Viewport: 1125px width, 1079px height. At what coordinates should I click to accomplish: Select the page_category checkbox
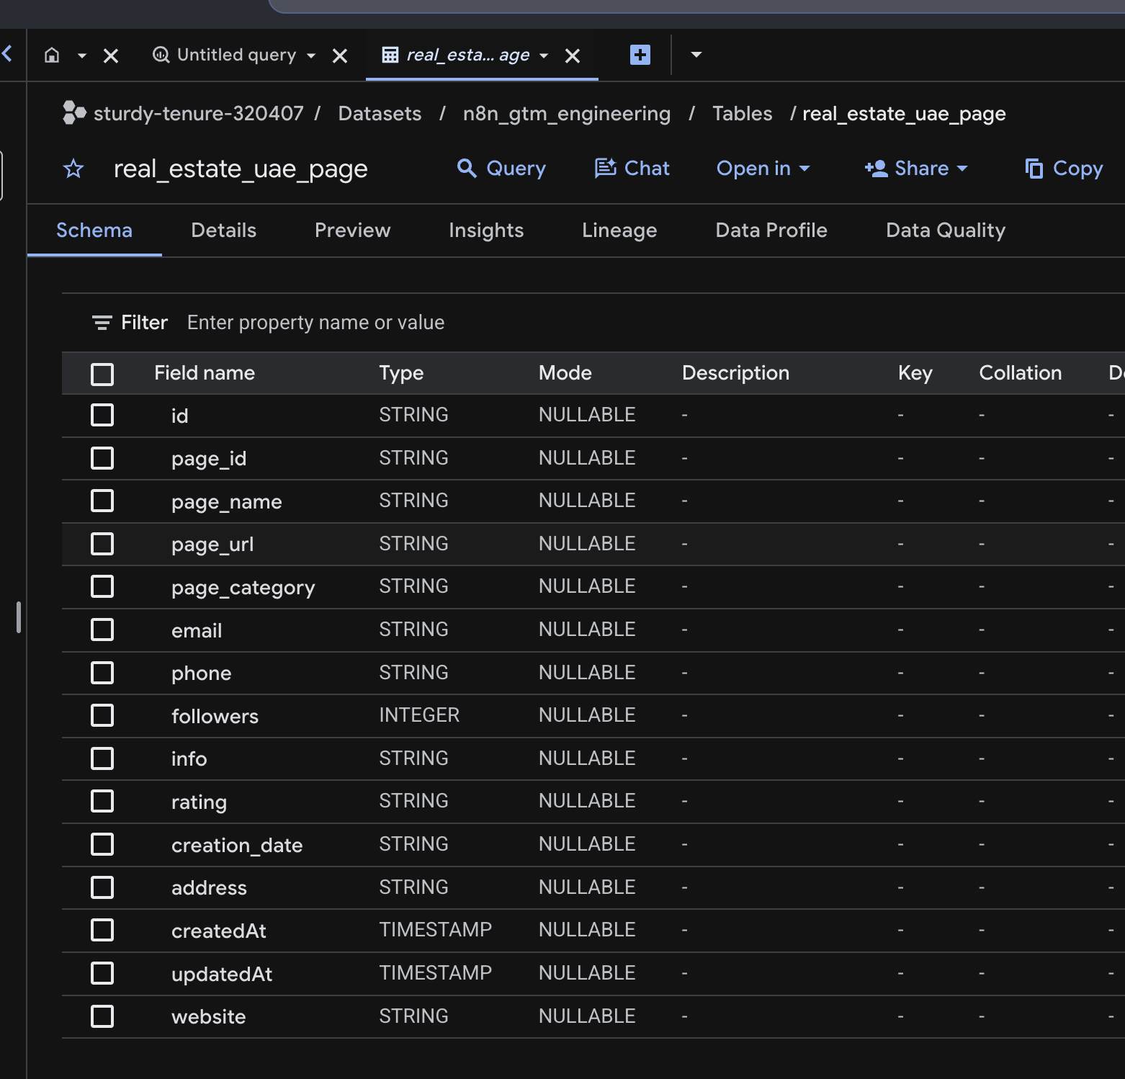(x=102, y=586)
